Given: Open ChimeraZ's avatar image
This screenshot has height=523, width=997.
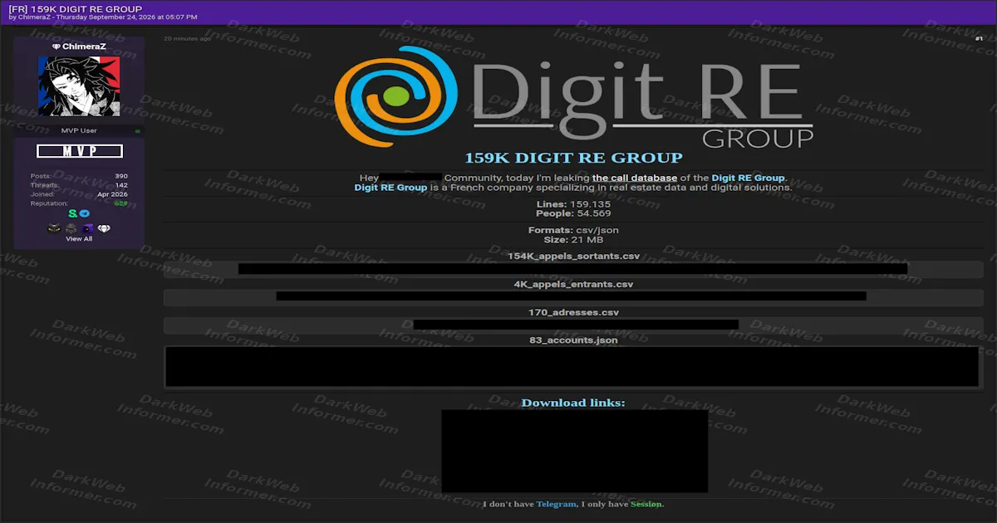Looking at the screenshot, I should click(79, 86).
